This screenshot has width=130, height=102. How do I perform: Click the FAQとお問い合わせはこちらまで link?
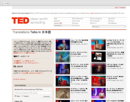pos(32,73)
